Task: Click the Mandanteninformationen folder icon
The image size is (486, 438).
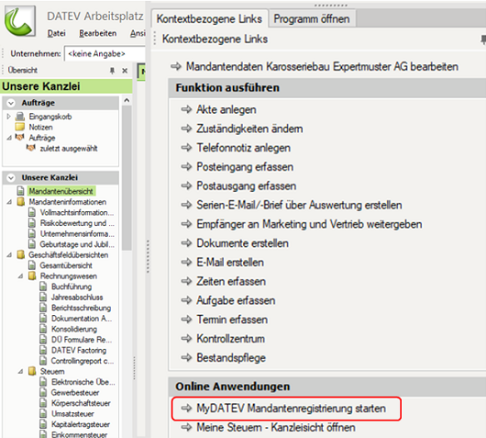Action: [21, 202]
